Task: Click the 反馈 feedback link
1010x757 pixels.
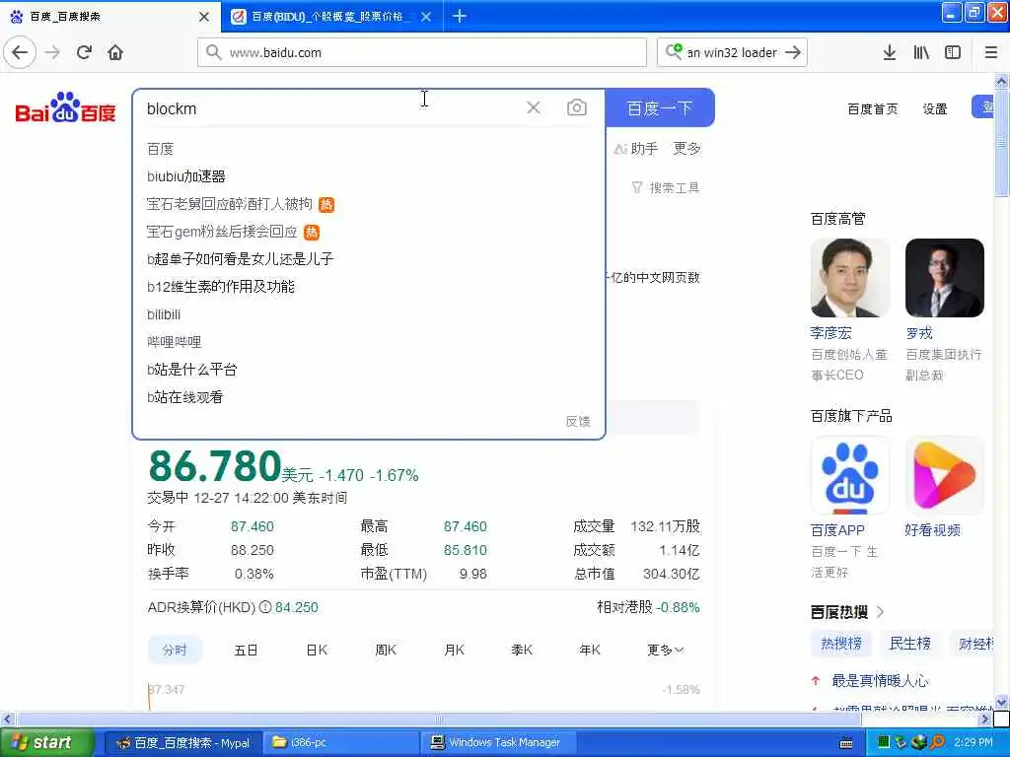Action: (578, 421)
